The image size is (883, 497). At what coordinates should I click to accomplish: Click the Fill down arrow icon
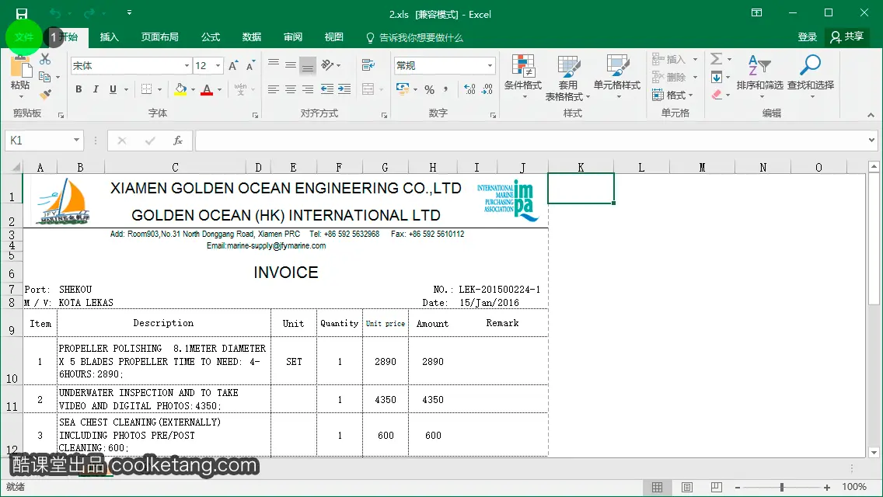coord(717,77)
